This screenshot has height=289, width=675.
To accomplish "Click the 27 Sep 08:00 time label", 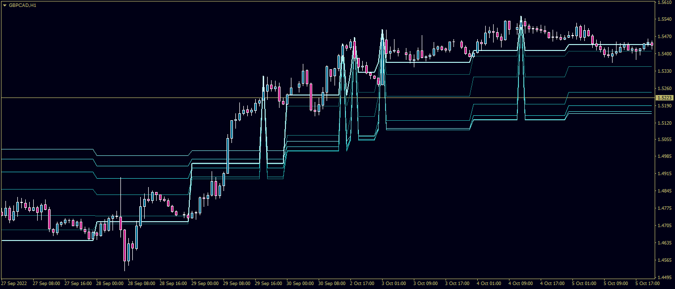I will (x=47, y=284).
